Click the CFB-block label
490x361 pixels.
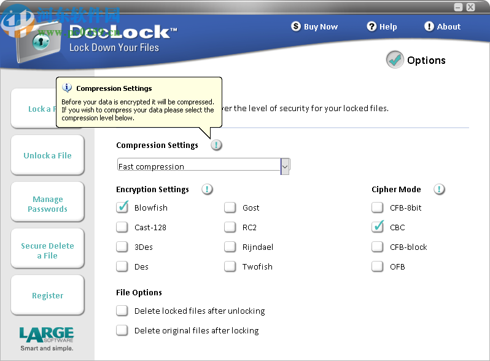tap(408, 247)
